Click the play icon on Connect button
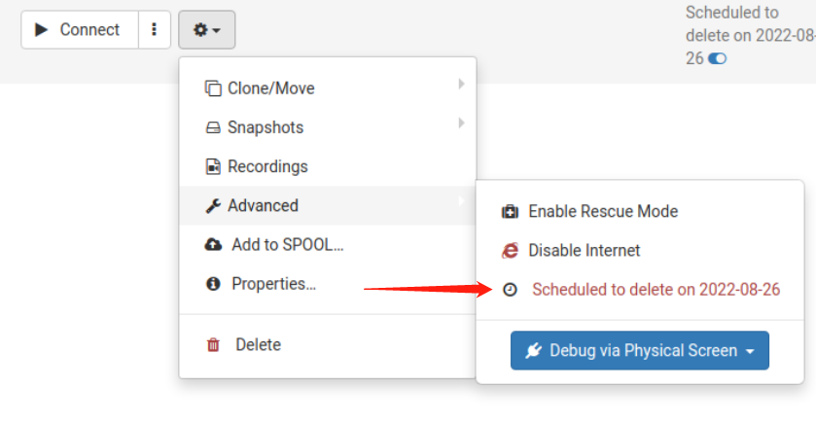Screen dimensions: 816x424 tap(41, 29)
